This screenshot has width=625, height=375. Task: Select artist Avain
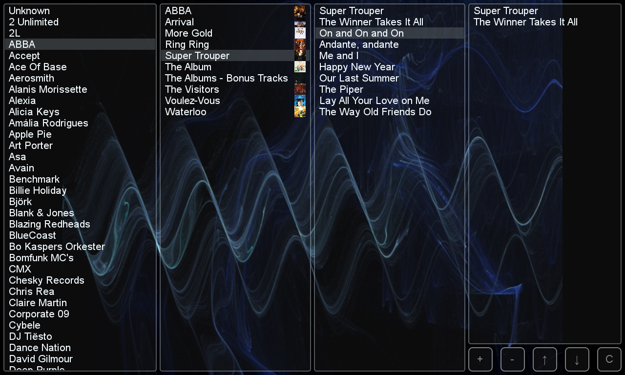click(x=80, y=168)
